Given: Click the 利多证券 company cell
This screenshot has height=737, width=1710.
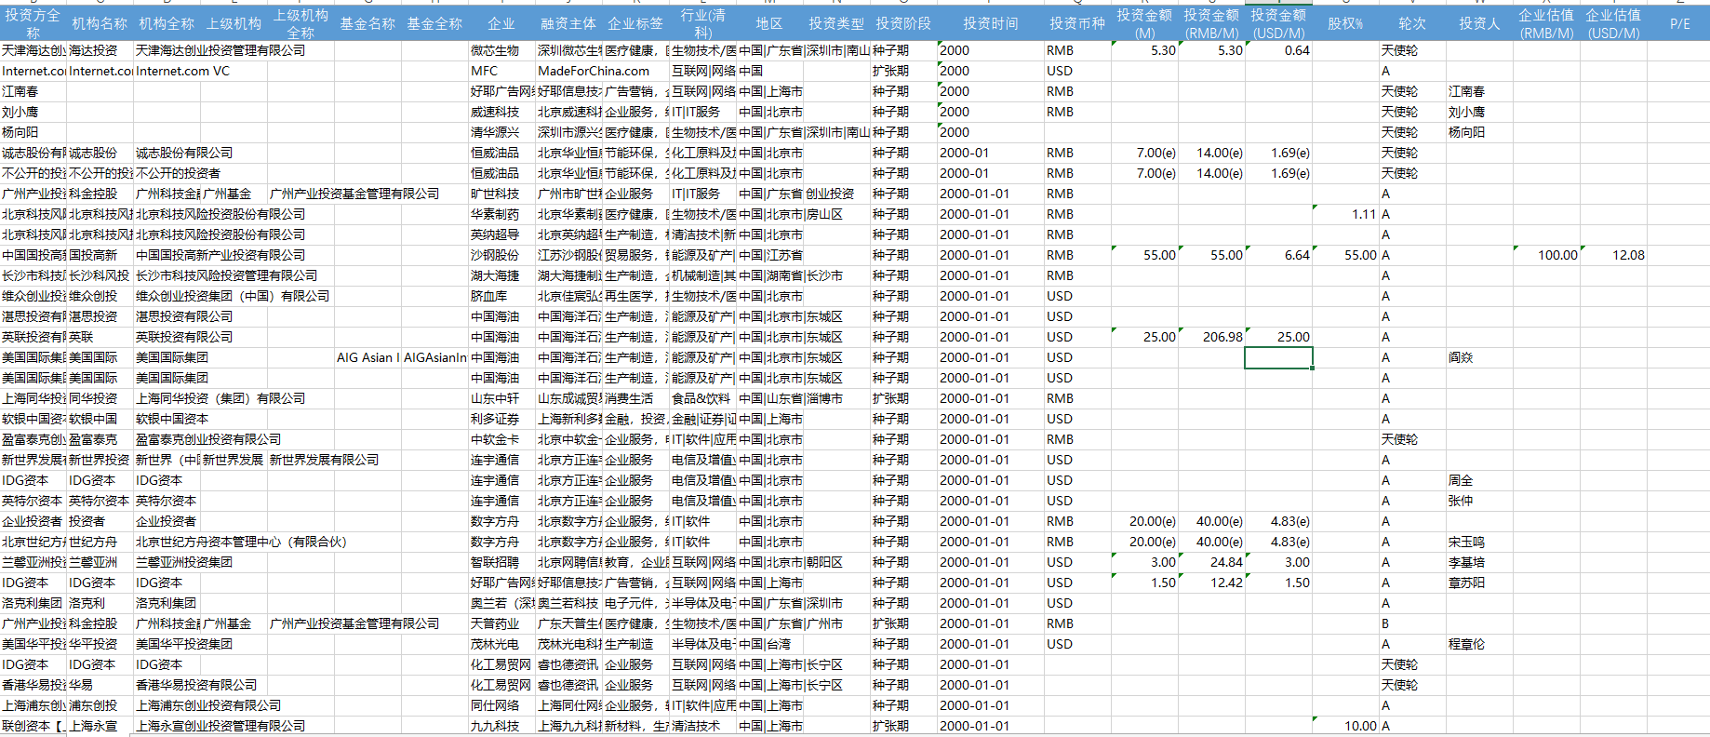Looking at the screenshot, I should click(x=501, y=419).
